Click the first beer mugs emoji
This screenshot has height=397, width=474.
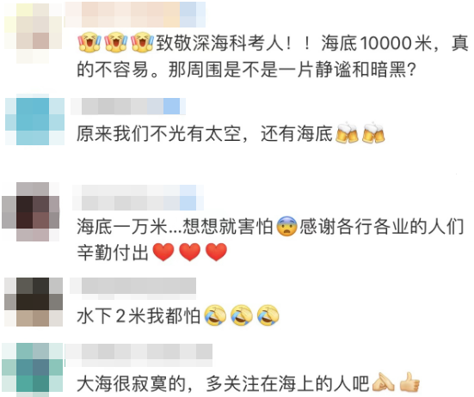[347, 133]
